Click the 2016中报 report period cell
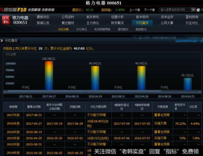Viewport: 203px width, 156px height. tap(13, 132)
